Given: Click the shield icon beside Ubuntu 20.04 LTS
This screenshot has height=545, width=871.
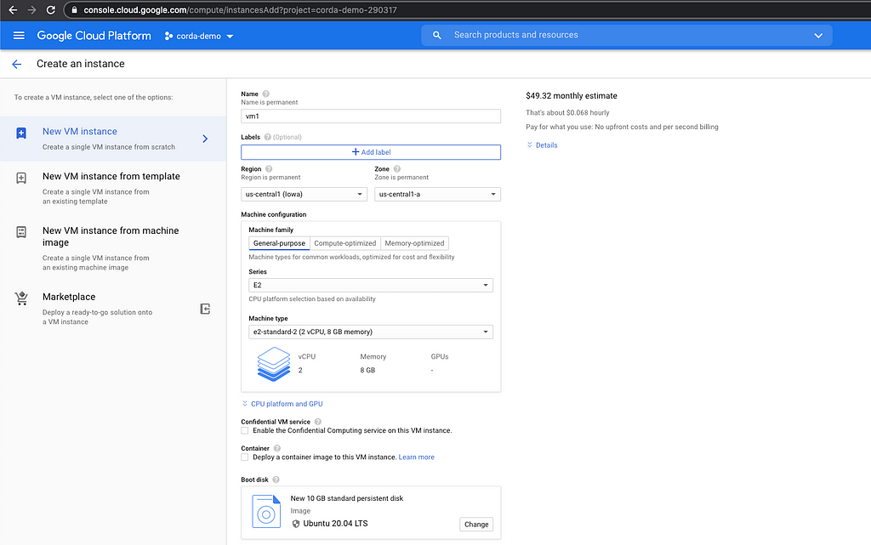Looking at the screenshot, I should [295, 524].
